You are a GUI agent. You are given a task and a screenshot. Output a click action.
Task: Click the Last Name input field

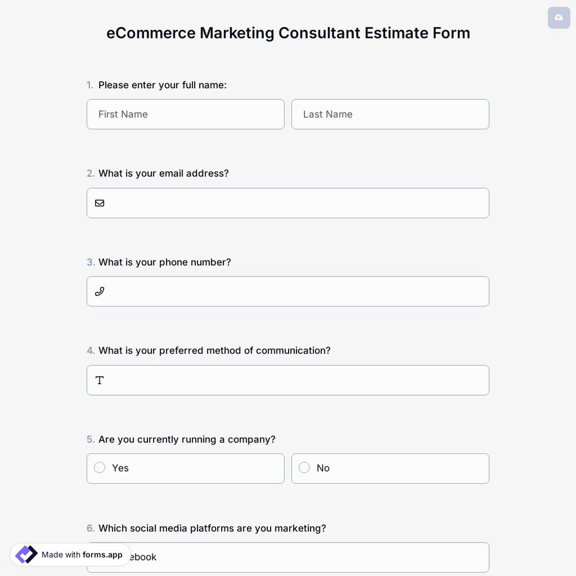[x=390, y=114]
